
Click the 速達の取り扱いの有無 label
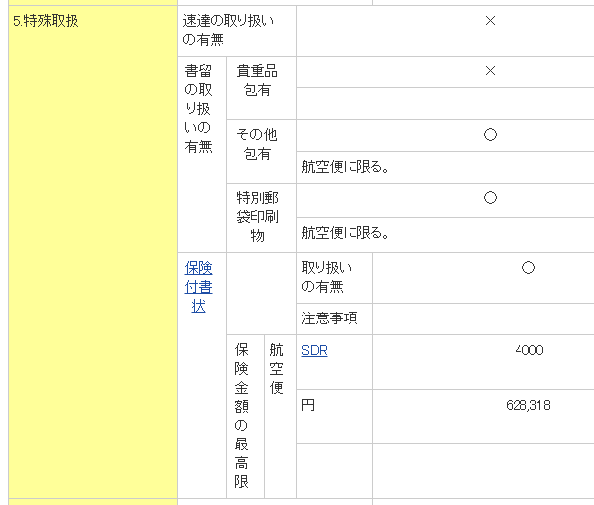pos(228,30)
